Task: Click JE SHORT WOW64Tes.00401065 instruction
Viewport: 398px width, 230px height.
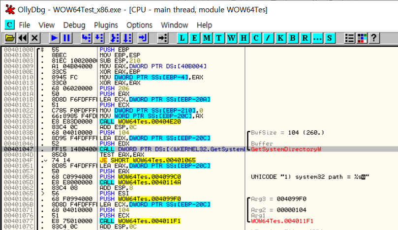Action: [148, 160]
